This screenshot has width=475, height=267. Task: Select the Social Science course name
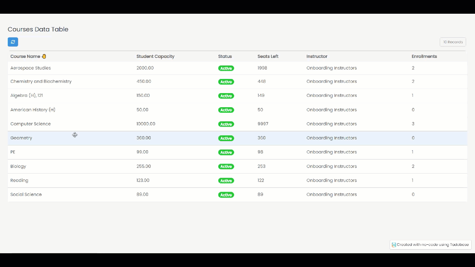point(26,194)
